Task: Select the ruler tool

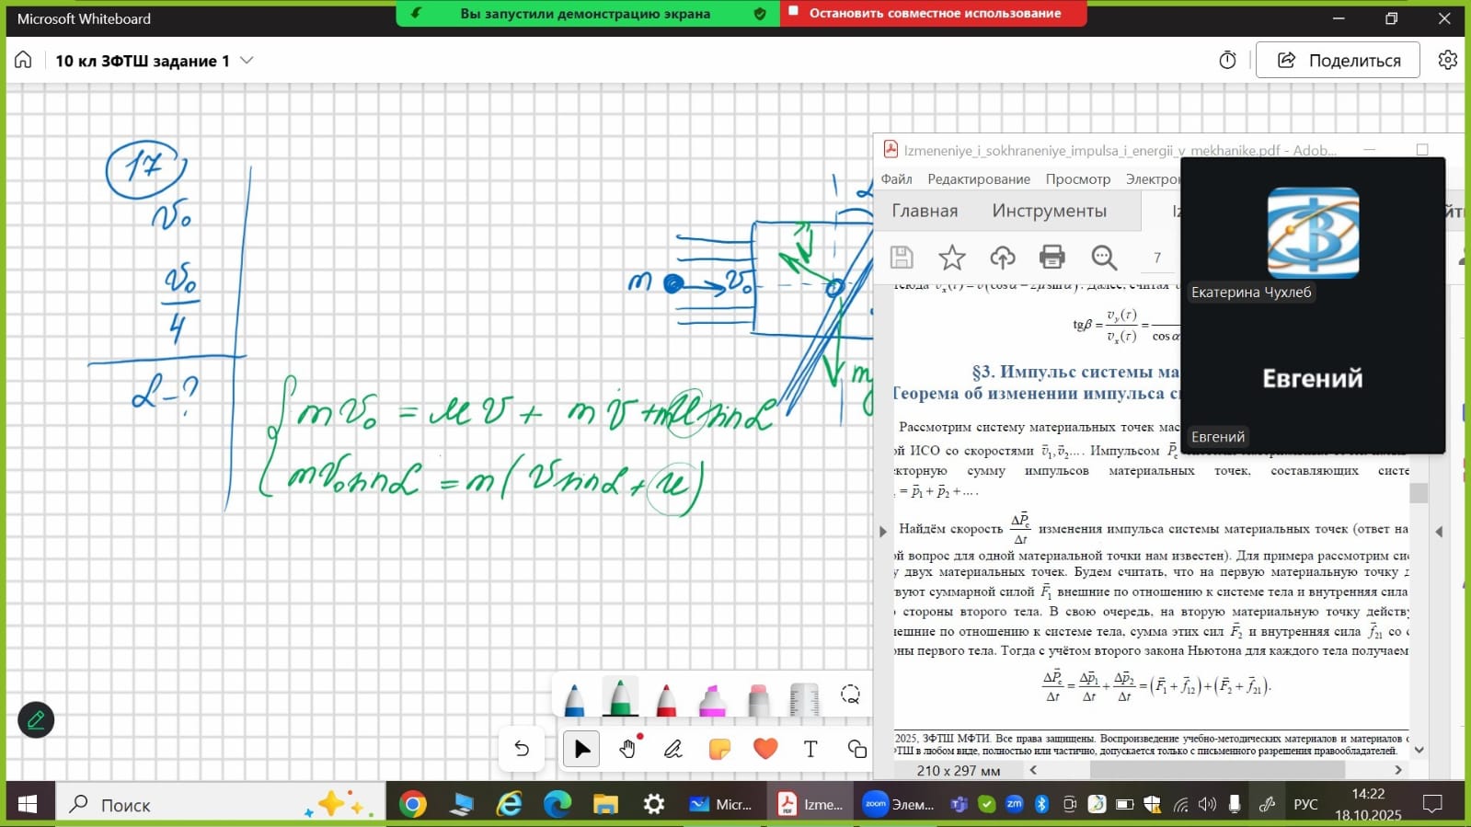Action: tap(804, 700)
